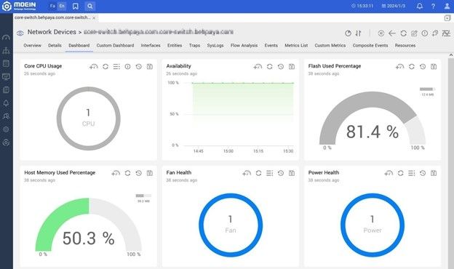Click the Core CPU ring showing 1 CPU
The width and height of the screenshot is (454, 269).
(x=88, y=119)
